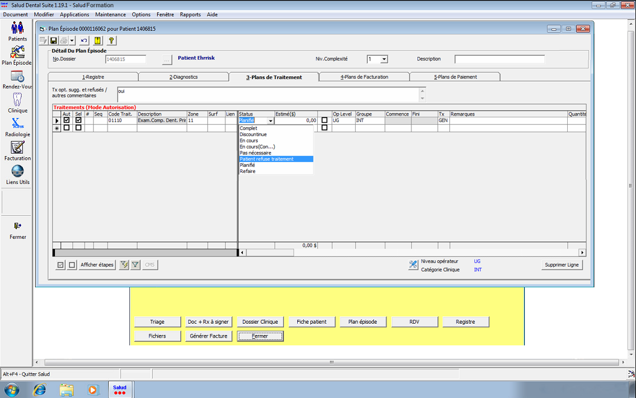Choose En cours(Con...) status option
This screenshot has width=636, height=398.
click(x=276, y=146)
